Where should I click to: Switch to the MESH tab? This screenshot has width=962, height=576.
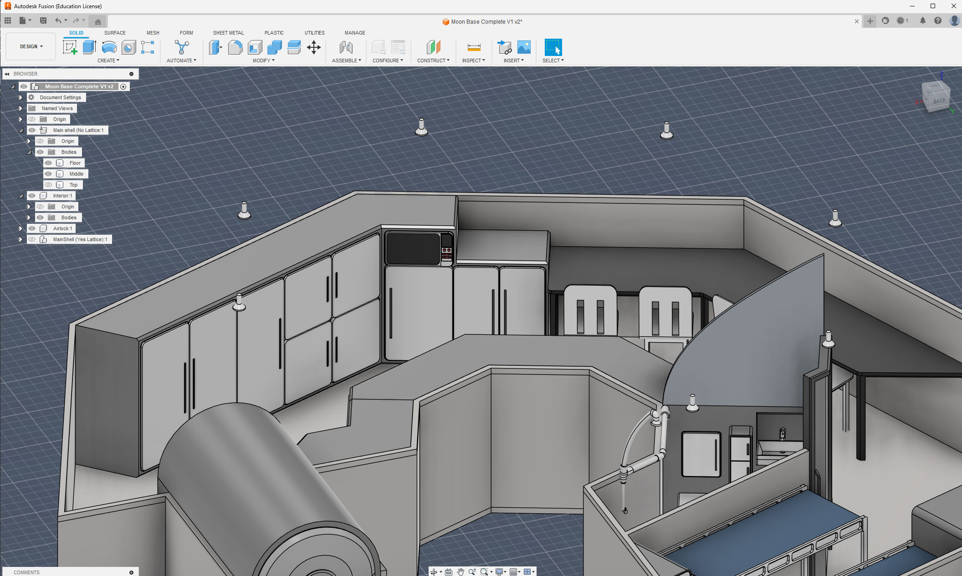(153, 33)
